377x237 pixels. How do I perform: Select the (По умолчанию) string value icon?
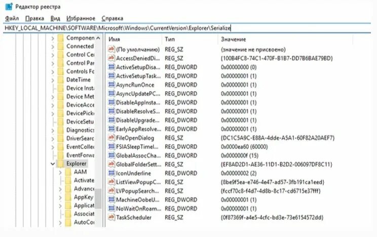point(111,49)
